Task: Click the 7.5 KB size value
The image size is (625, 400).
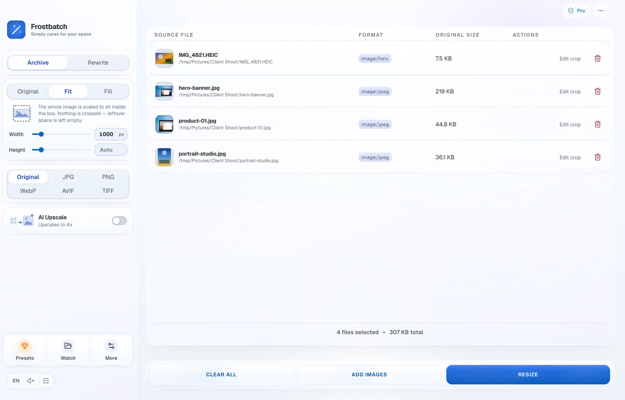Action: pyautogui.click(x=443, y=59)
